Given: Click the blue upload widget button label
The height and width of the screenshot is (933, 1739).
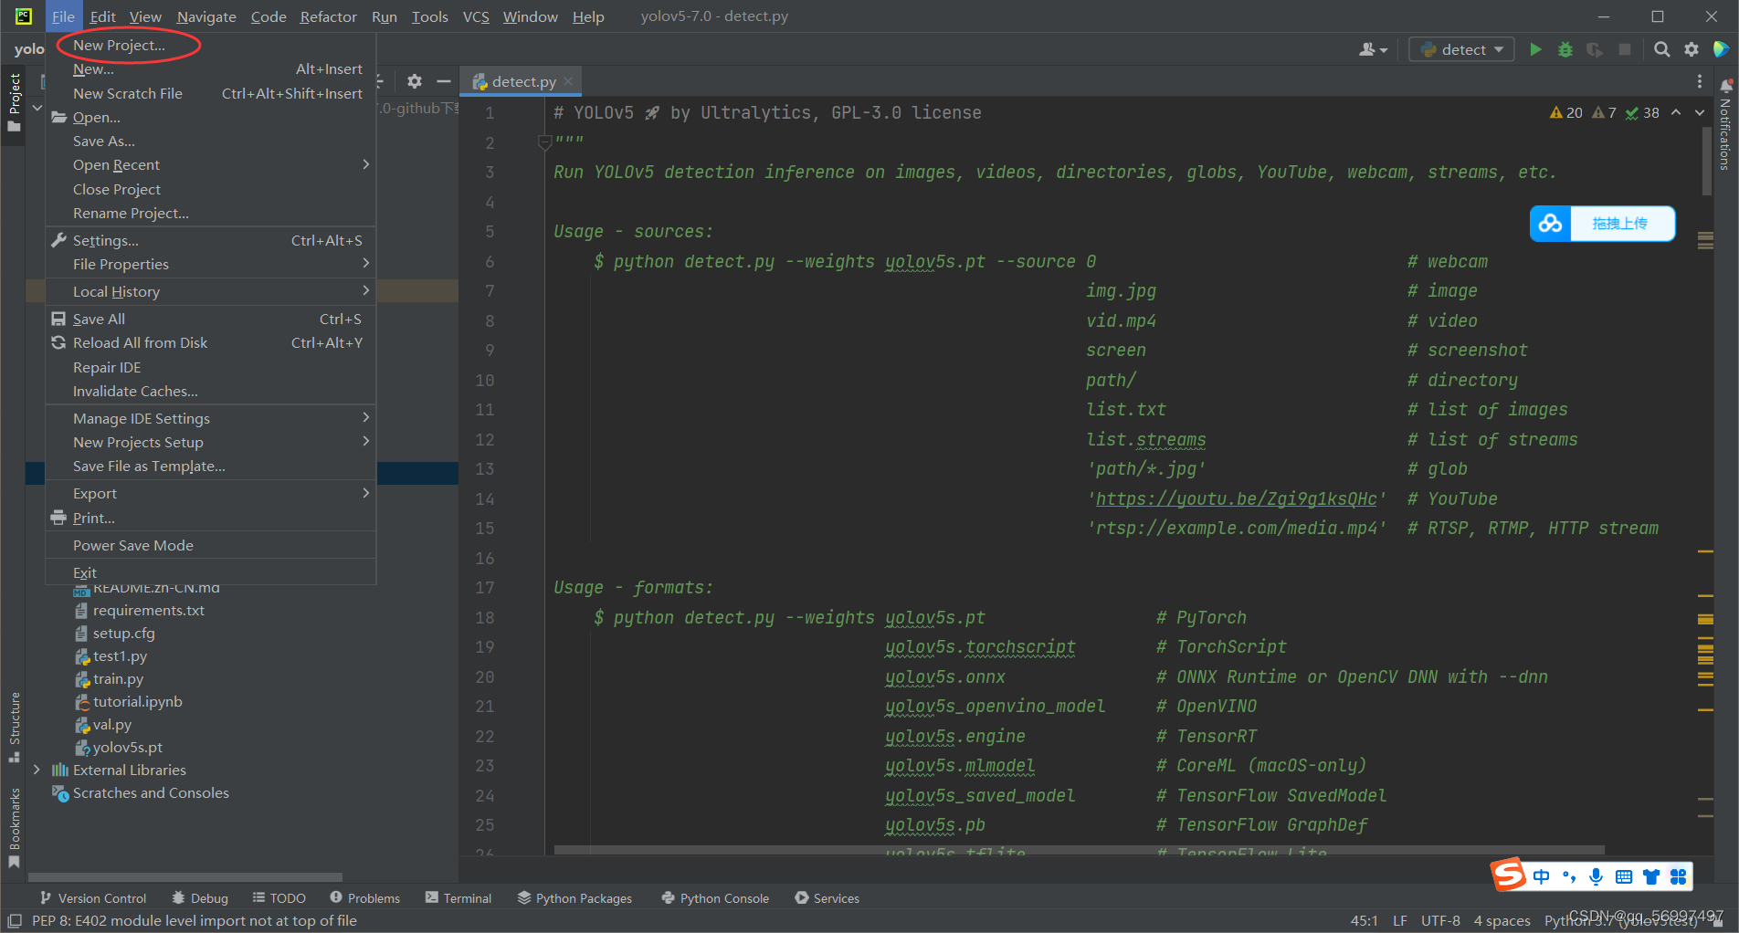Looking at the screenshot, I should 1619,224.
